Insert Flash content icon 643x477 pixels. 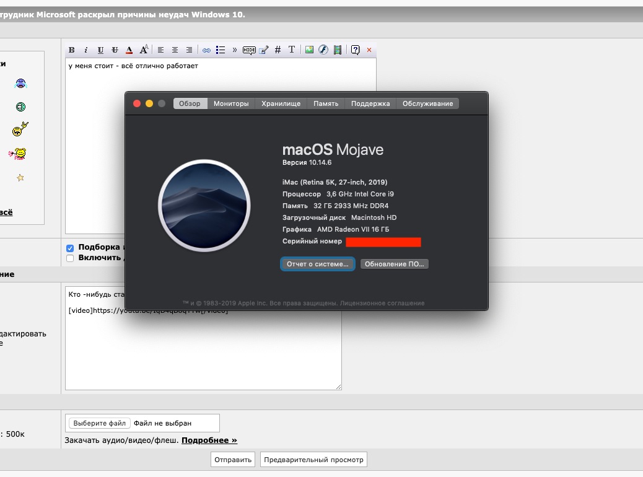tap(323, 50)
